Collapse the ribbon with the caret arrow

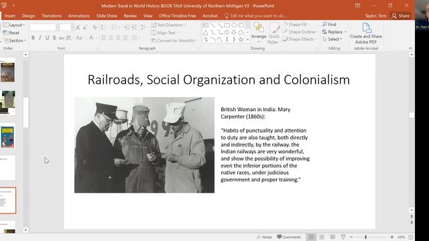click(x=410, y=48)
